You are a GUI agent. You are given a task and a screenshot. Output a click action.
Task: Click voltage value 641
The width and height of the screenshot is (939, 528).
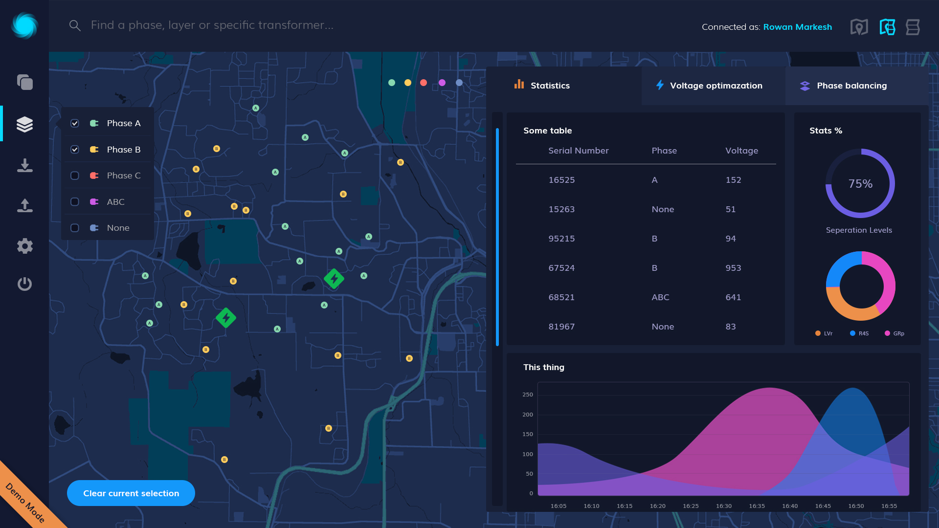tap(733, 297)
